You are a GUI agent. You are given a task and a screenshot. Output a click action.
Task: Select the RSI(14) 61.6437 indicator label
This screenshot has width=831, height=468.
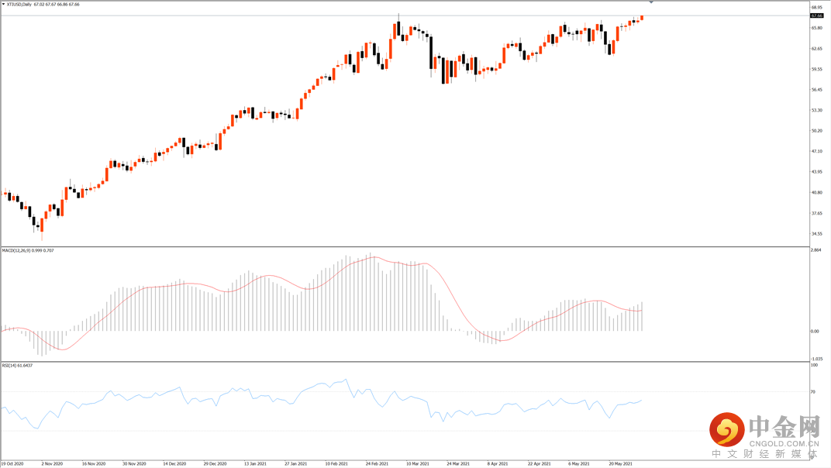click(17, 365)
